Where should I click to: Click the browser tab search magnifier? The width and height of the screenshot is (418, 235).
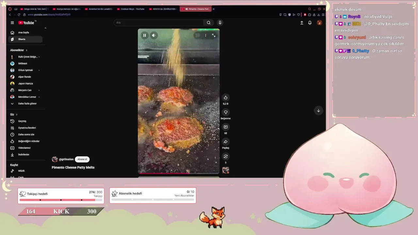[310, 9]
